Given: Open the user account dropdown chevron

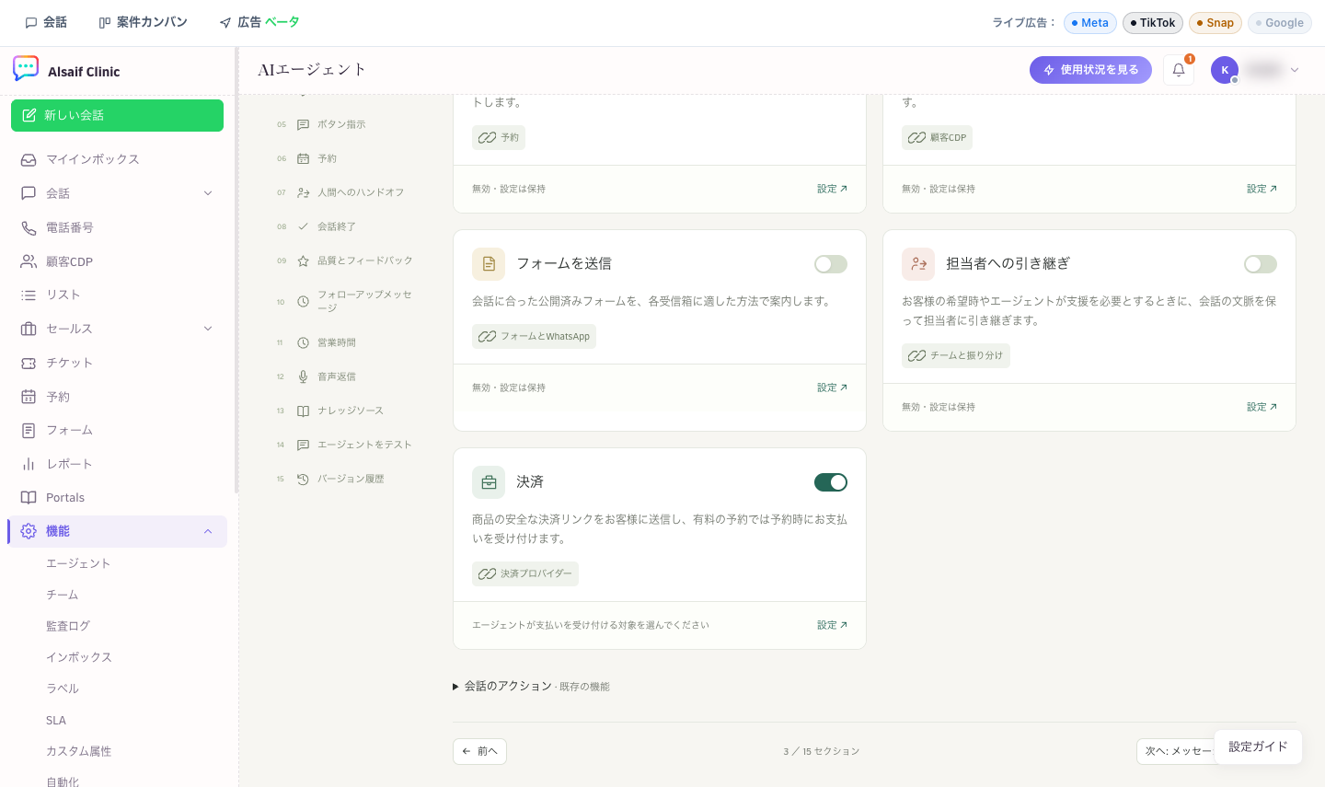Looking at the screenshot, I should point(1295,70).
